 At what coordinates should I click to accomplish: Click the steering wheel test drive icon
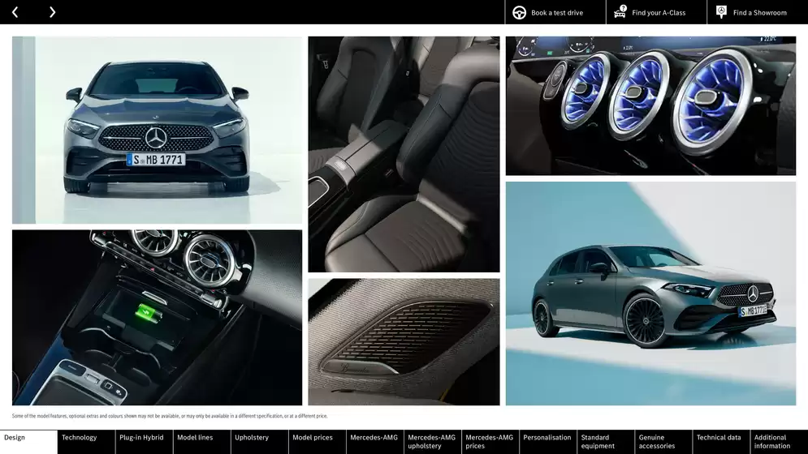pyautogui.click(x=520, y=12)
